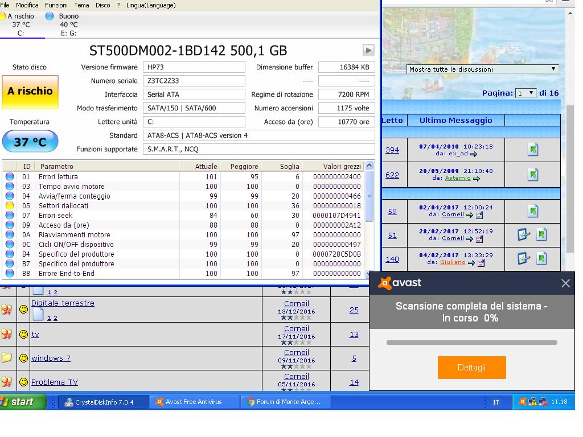Click the arrow icon after Astemio
The width and height of the screenshot is (583, 437).
point(477,179)
